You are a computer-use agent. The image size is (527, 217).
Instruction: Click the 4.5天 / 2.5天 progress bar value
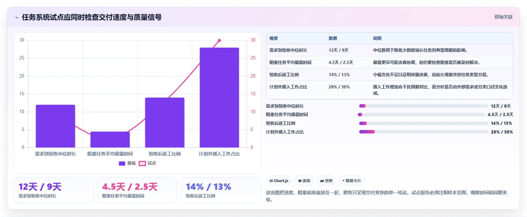pos(500,115)
